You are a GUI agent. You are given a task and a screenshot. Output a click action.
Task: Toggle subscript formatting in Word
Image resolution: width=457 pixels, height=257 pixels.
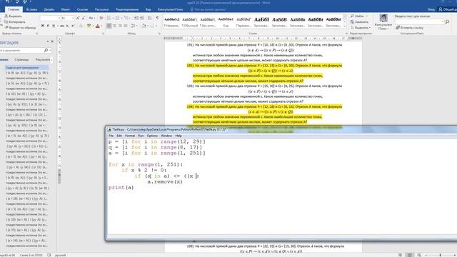[67, 26]
